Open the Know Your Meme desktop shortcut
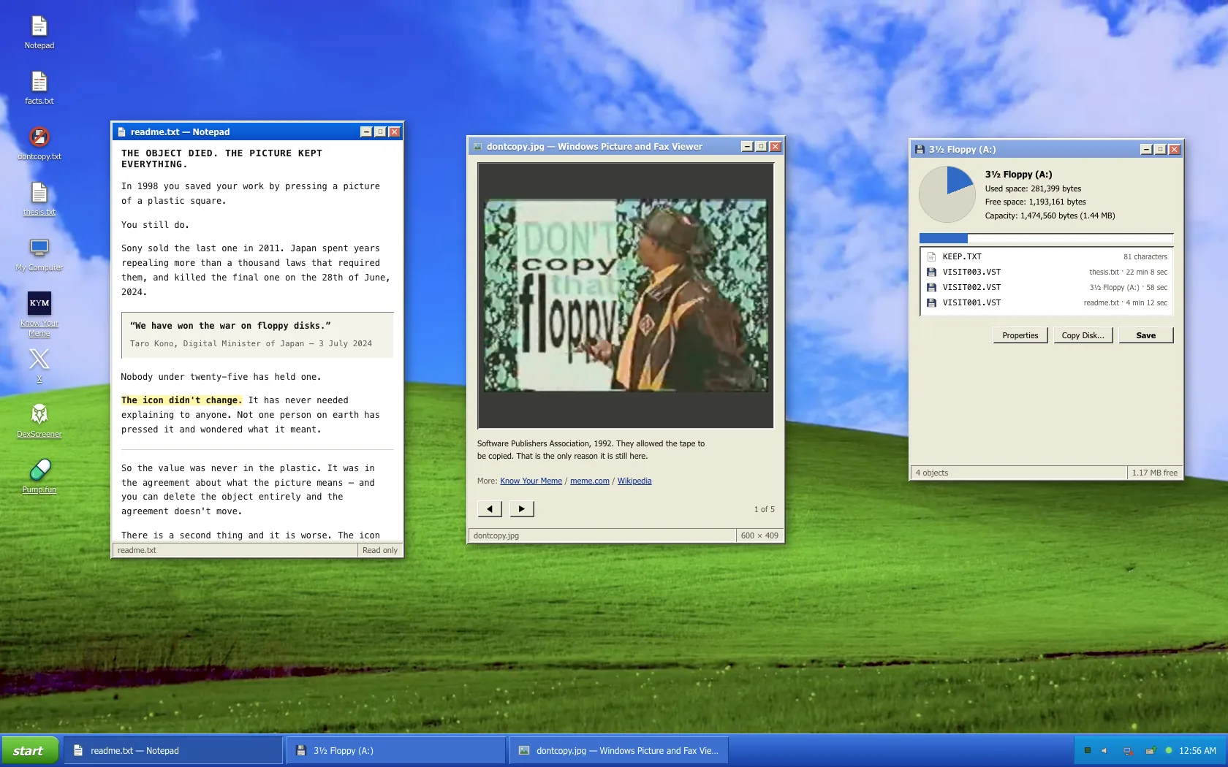 click(39, 315)
